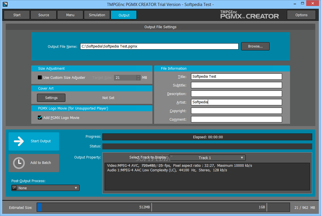Switch to the Source tab
This screenshot has height=216, width=321.
coord(44,15)
